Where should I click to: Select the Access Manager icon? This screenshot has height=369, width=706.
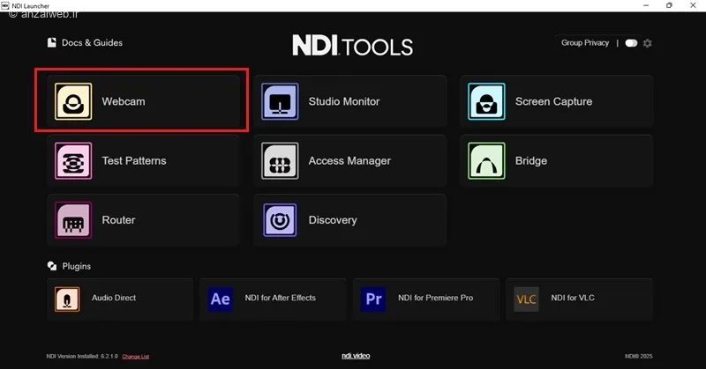pyautogui.click(x=280, y=161)
